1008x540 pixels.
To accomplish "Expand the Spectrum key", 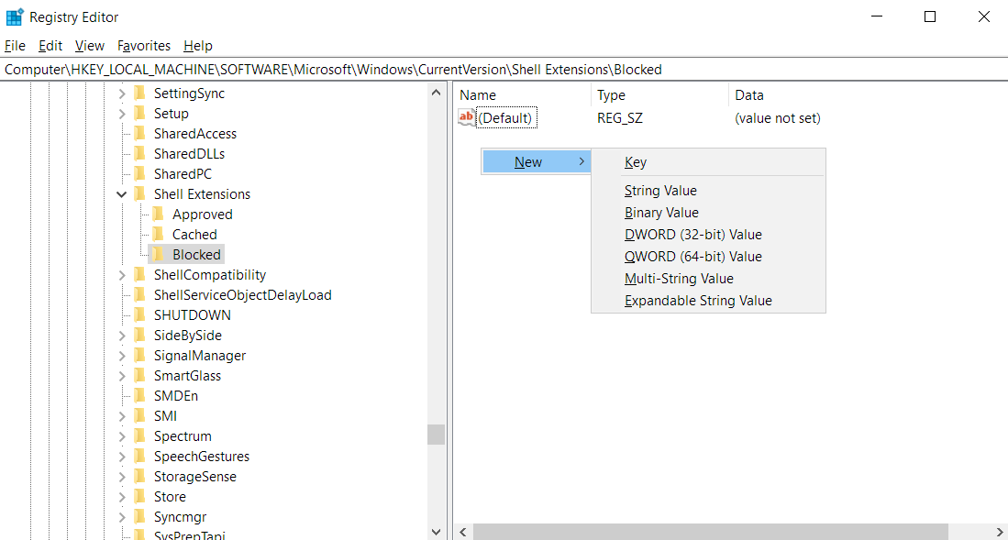I will click(122, 435).
